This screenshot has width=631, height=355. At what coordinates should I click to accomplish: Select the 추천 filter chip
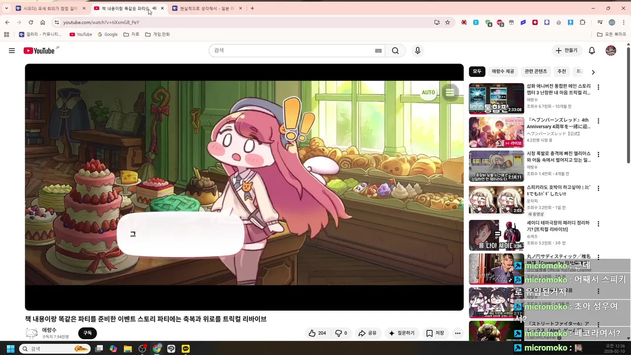[x=561, y=71]
